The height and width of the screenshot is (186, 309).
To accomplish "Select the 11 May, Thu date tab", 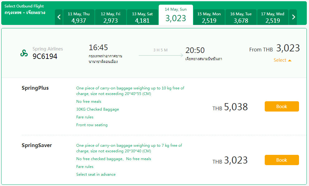I will pyautogui.click(x=79, y=17).
